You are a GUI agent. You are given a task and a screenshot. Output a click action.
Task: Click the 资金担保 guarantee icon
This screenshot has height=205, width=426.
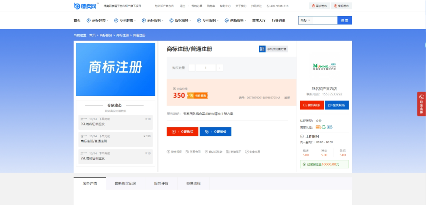pos(168,151)
